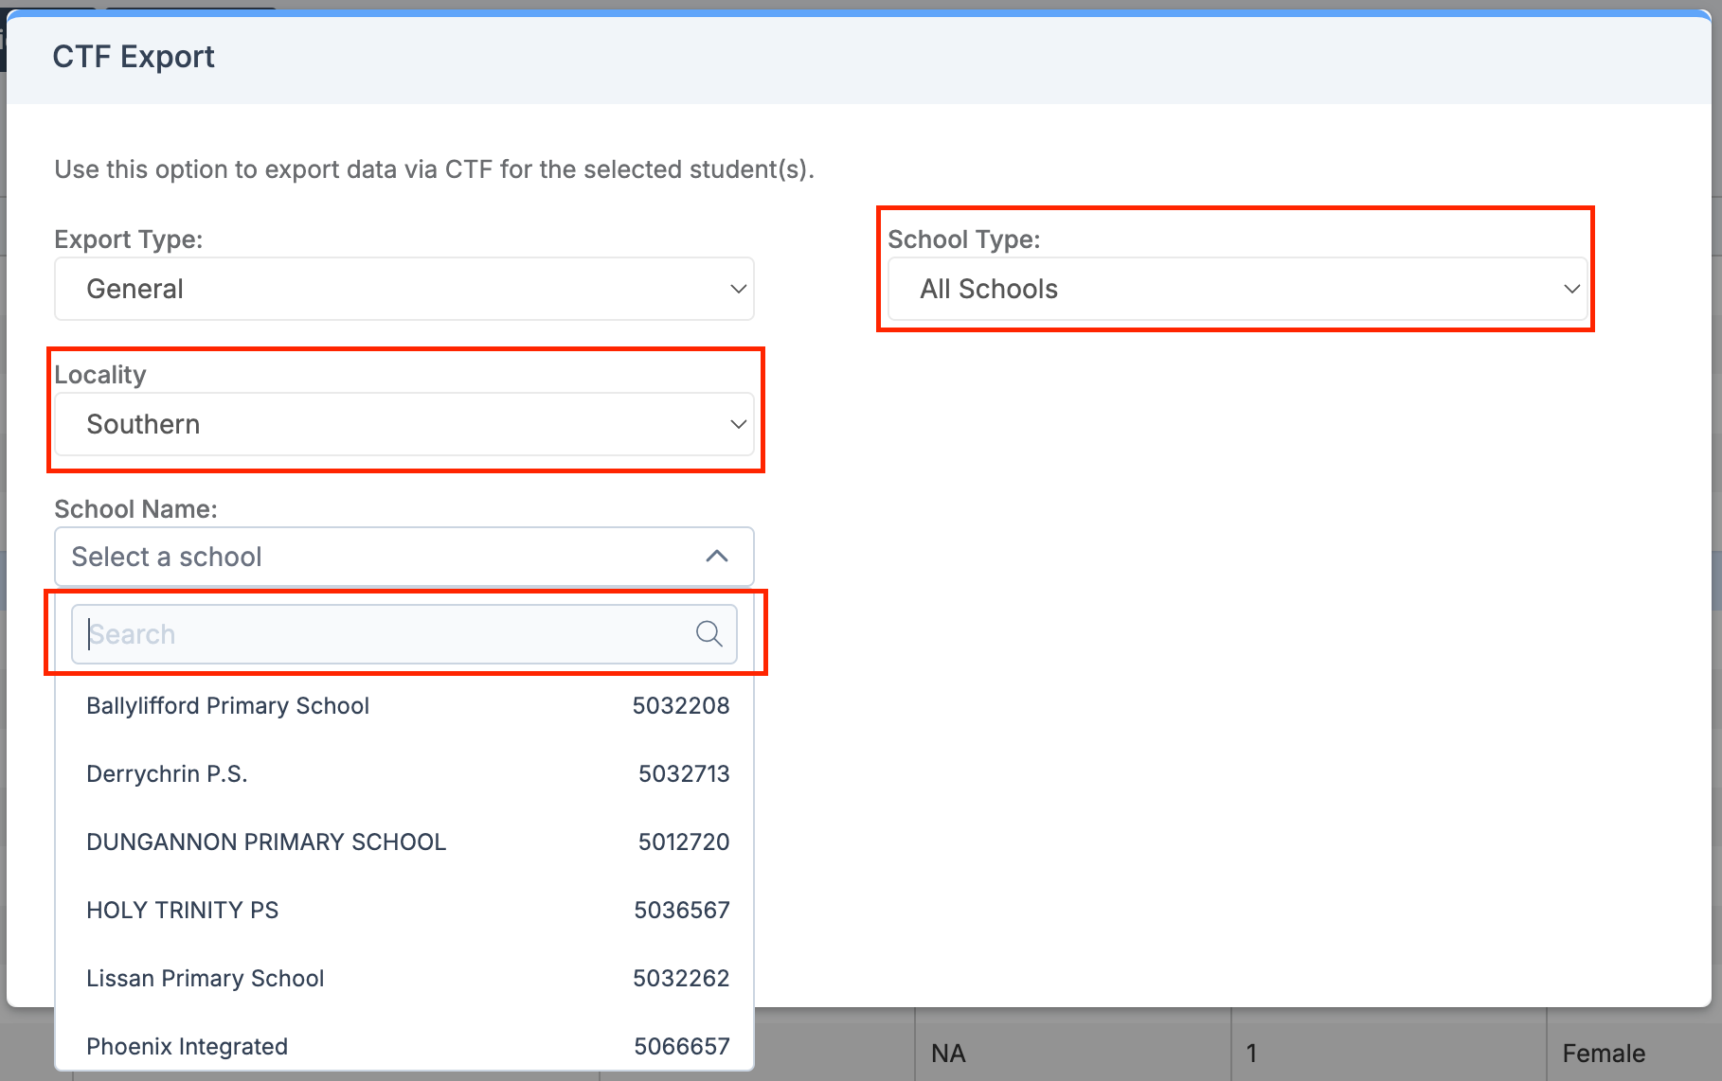Open the Locality dropdown showing Southern
This screenshot has height=1081, width=1722.
pos(403,424)
